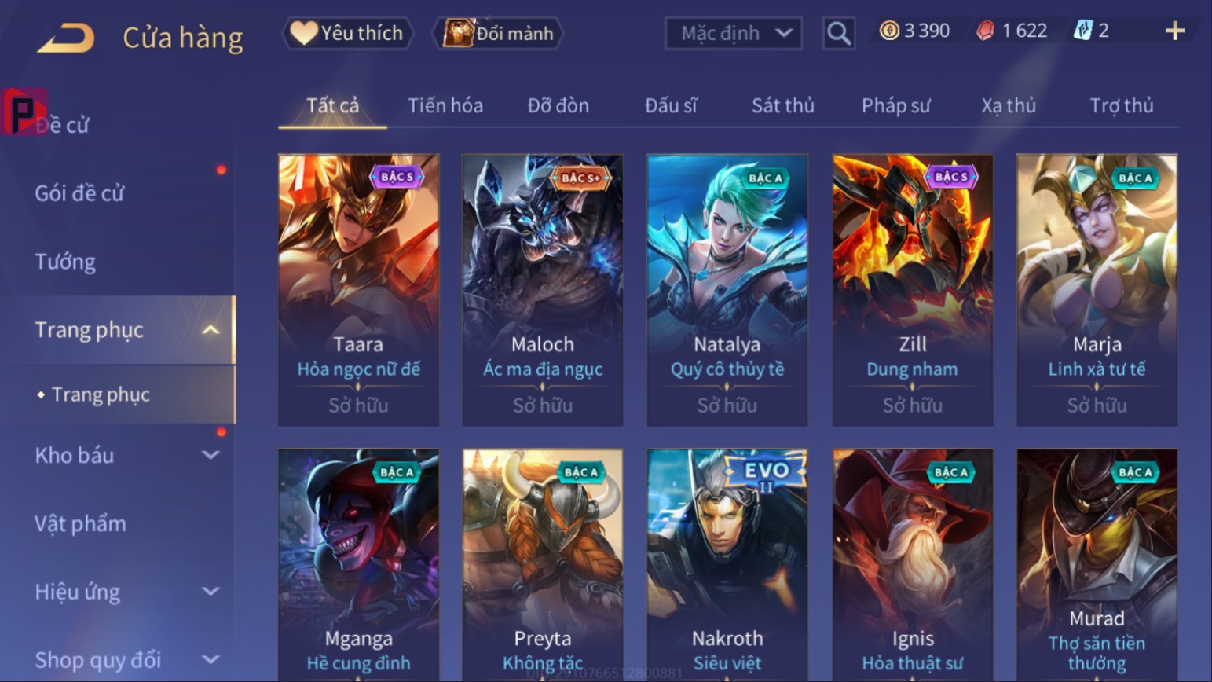Select the Nakroth Siêu việt EVO skin
1212x682 pixels.
point(727,564)
